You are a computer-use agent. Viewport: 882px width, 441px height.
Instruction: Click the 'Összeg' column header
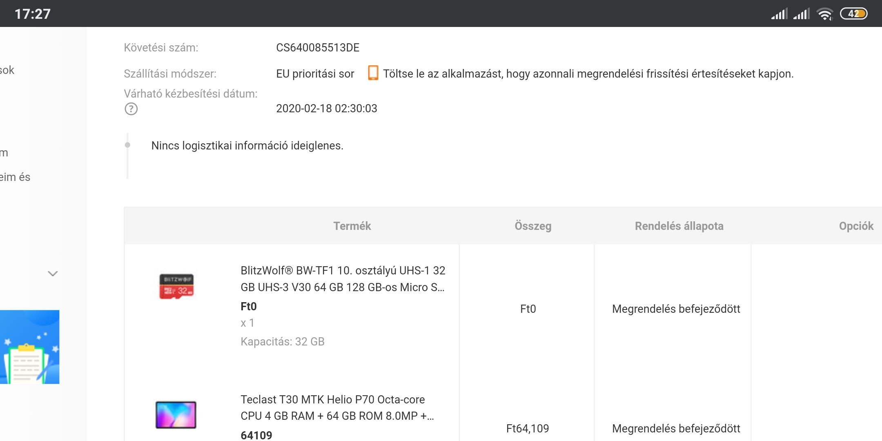(533, 226)
